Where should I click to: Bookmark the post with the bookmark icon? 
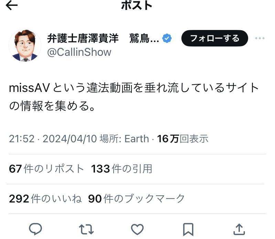188,229
